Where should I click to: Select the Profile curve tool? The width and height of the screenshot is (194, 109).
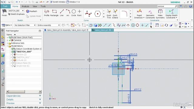pos(47,13)
